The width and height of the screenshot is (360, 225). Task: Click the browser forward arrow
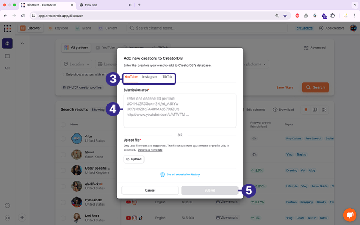pyautogui.click(x=14, y=16)
